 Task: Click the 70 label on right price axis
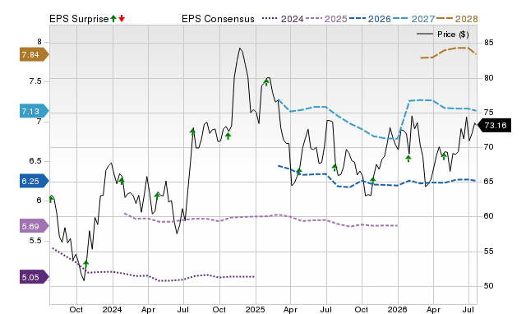coord(488,147)
